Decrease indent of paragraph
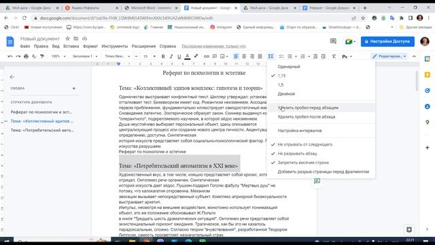Viewport: 435px width, 245px height. 315,56
